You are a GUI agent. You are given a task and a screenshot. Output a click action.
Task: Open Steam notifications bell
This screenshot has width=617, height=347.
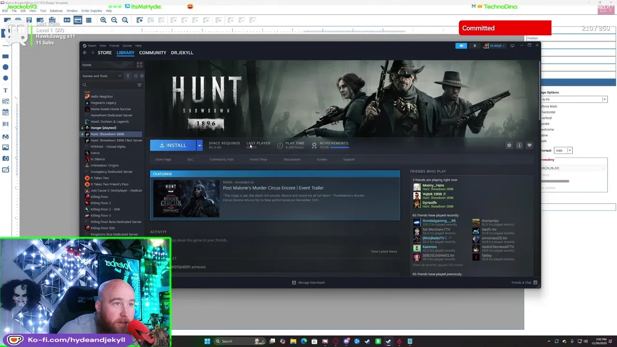[x=474, y=46]
